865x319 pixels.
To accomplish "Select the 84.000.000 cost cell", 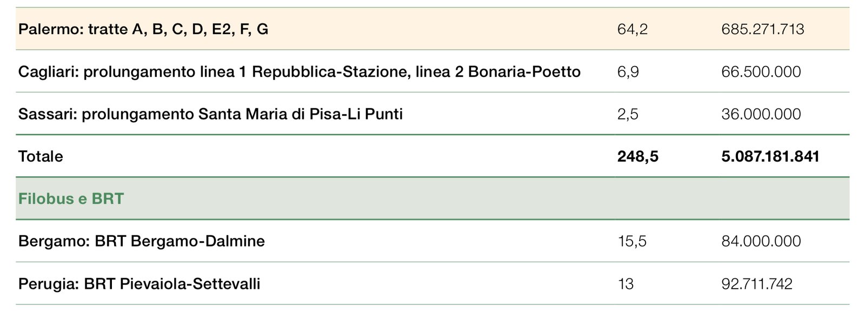I will 761,241.
